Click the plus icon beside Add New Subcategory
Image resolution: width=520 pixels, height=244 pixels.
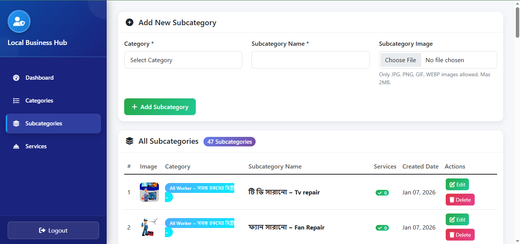tap(130, 22)
